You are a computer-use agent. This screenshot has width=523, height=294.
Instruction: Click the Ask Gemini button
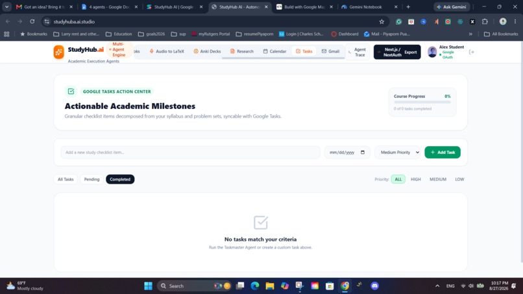[452, 6]
